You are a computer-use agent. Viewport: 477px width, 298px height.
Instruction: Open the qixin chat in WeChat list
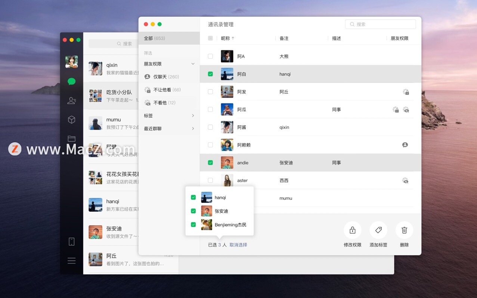(x=111, y=69)
